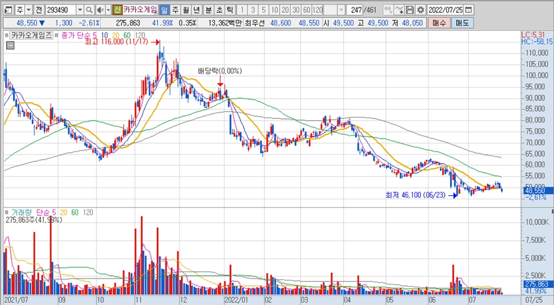This screenshot has height=305, width=554.
Task: Click the stock name 카카오게임 in toolbar
Action: [140, 10]
